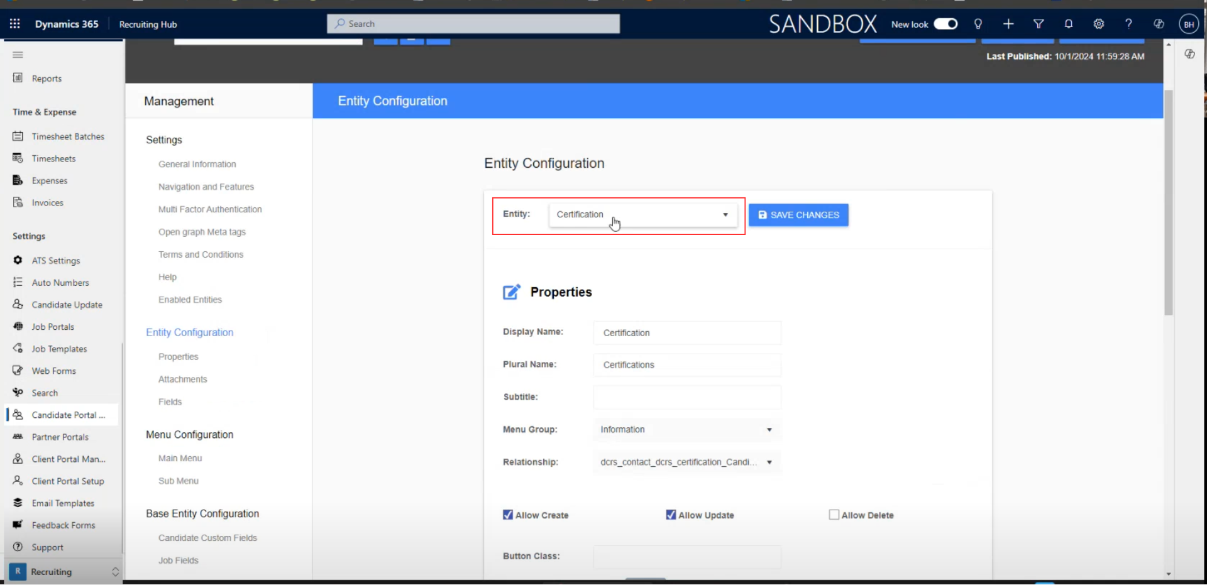Click the SAVE CHANGES button
This screenshot has height=585, width=1207.
(x=798, y=215)
